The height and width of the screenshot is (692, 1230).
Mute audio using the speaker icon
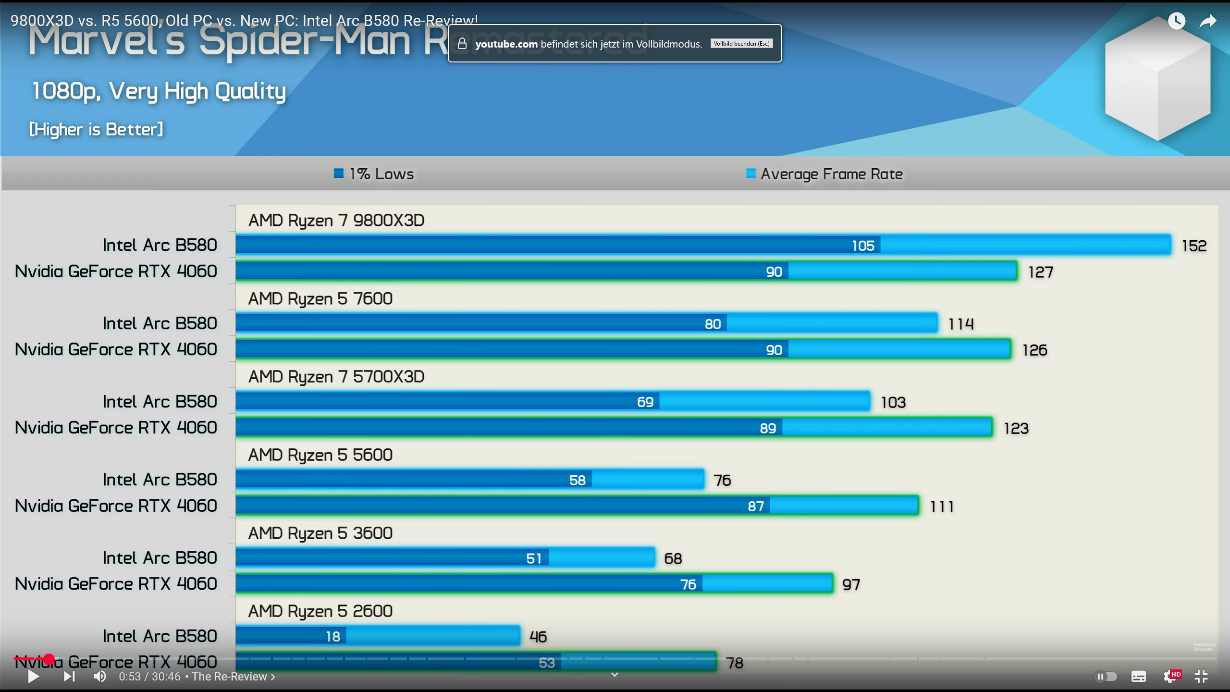[x=100, y=676]
